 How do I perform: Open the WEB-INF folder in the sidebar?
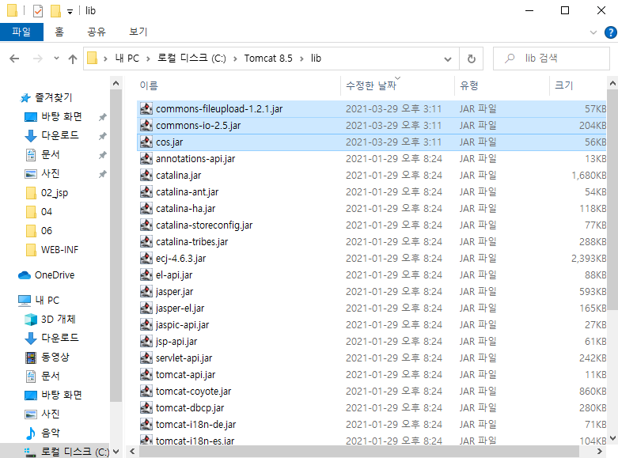click(x=59, y=249)
